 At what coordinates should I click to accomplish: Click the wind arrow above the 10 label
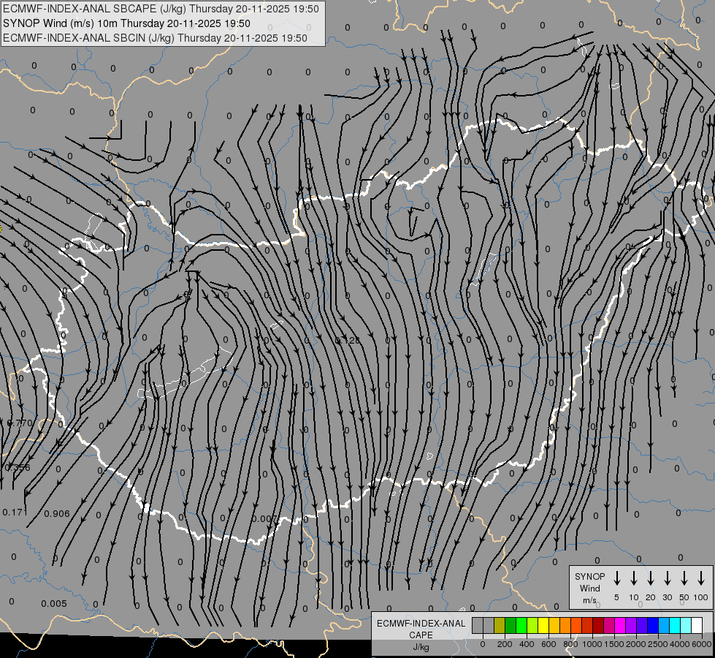tap(634, 578)
